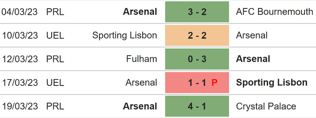Select Arsenal in the 19/03/23 row
Screen dimensions: 316x118
[140, 106]
